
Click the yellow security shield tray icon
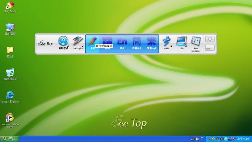pos(214,139)
